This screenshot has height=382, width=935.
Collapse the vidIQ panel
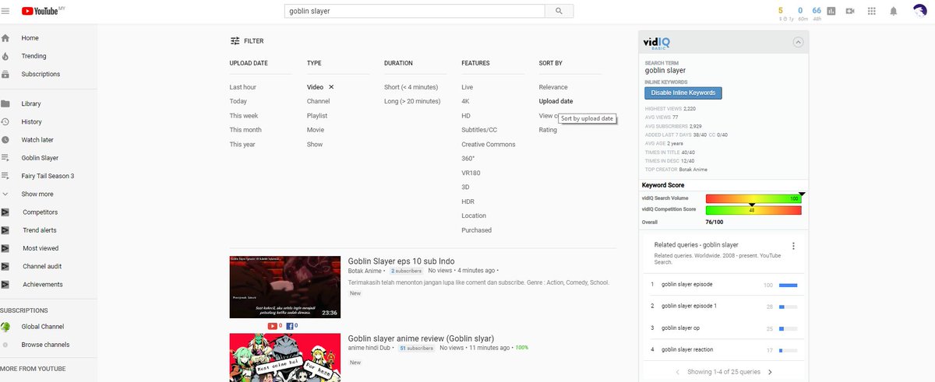coord(798,43)
